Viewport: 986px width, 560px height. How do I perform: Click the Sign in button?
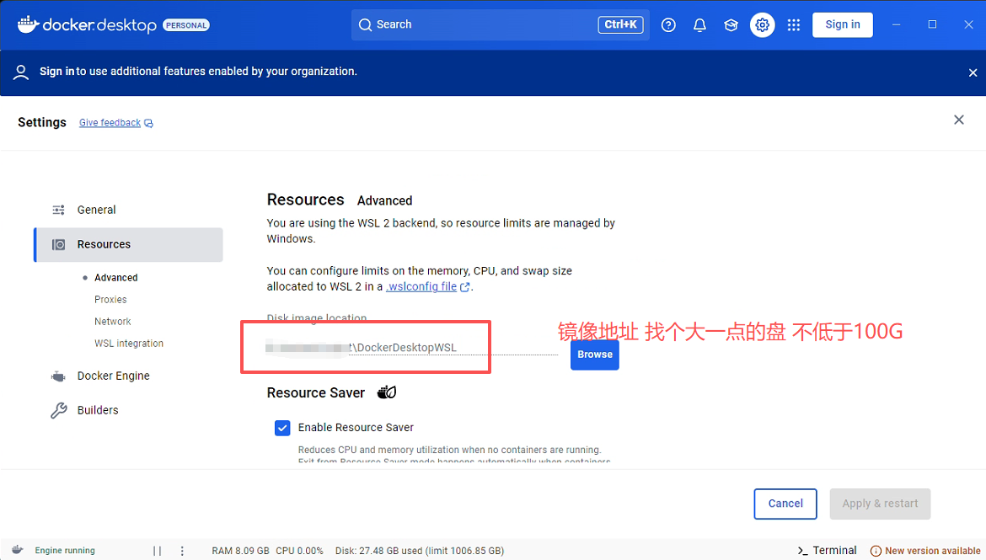(842, 24)
